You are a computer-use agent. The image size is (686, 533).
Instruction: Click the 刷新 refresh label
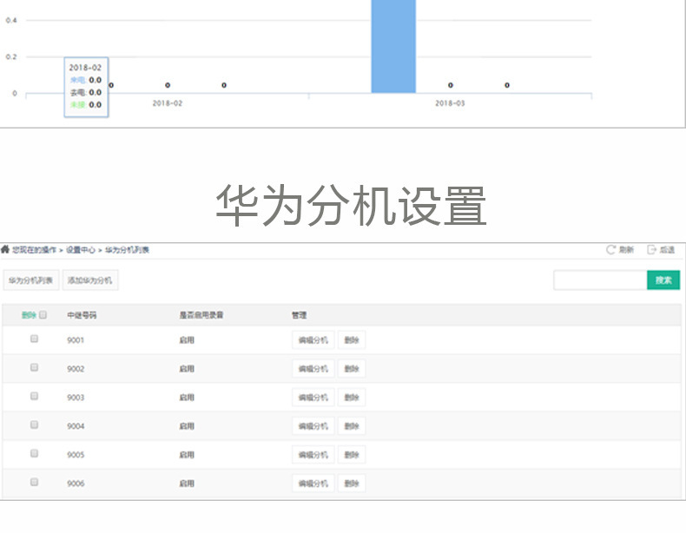point(626,250)
